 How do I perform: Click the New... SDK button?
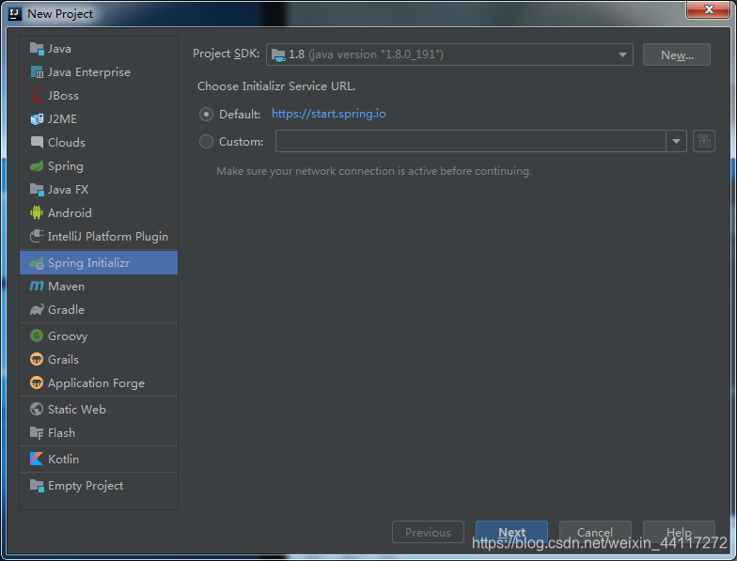click(x=677, y=55)
